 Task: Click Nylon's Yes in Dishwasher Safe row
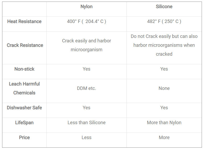click(86, 108)
